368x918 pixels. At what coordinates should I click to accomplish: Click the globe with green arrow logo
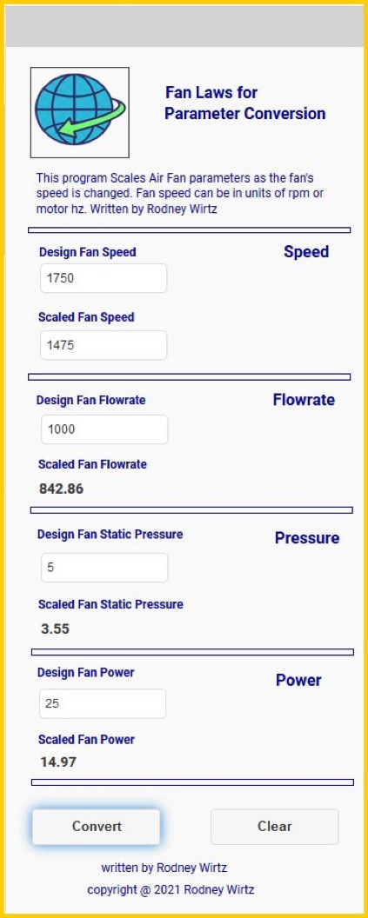80,112
